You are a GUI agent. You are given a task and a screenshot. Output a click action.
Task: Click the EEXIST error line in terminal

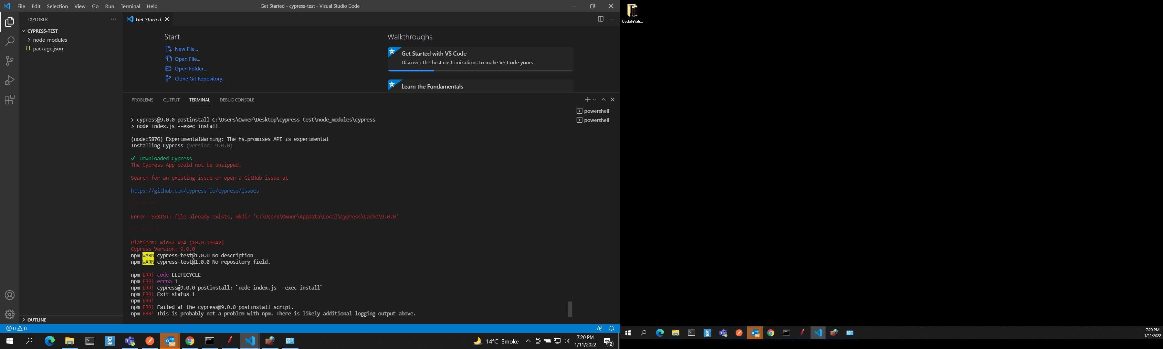(264, 217)
